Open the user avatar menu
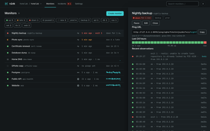210x131 pixels. (203, 4)
